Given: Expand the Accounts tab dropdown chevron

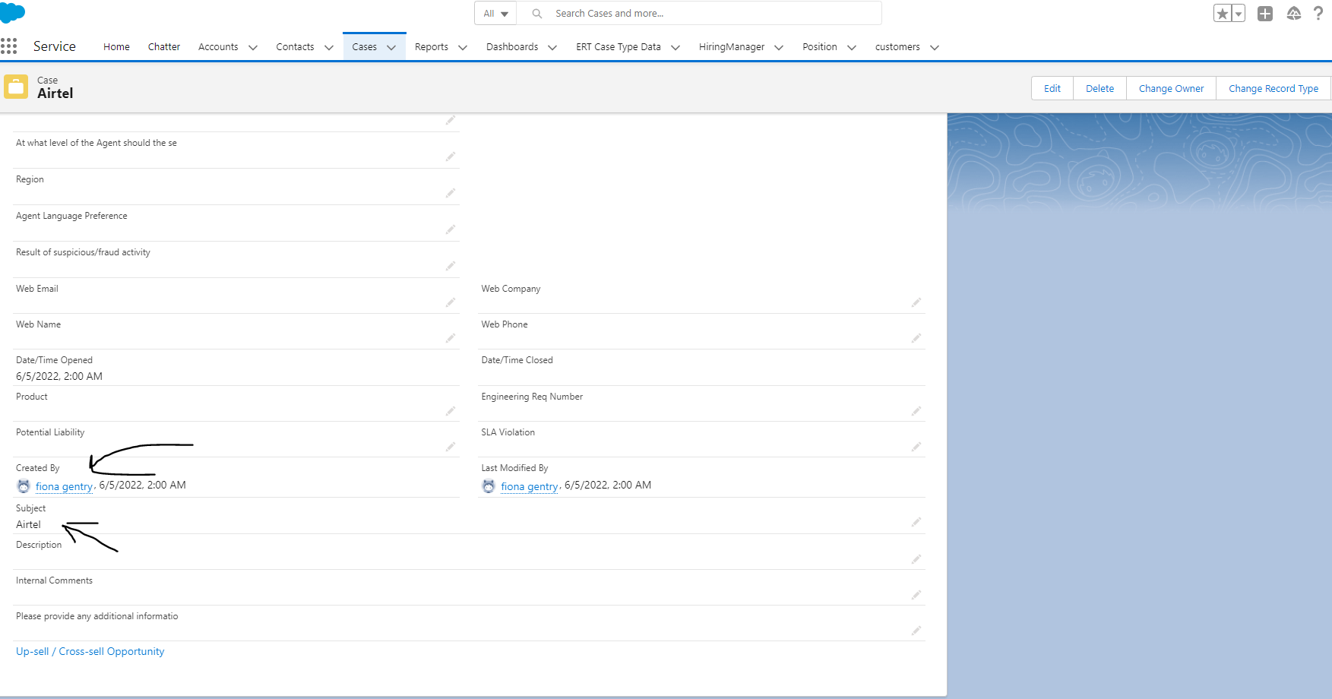Looking at the screenshot, I should click(x=253, y=47).
